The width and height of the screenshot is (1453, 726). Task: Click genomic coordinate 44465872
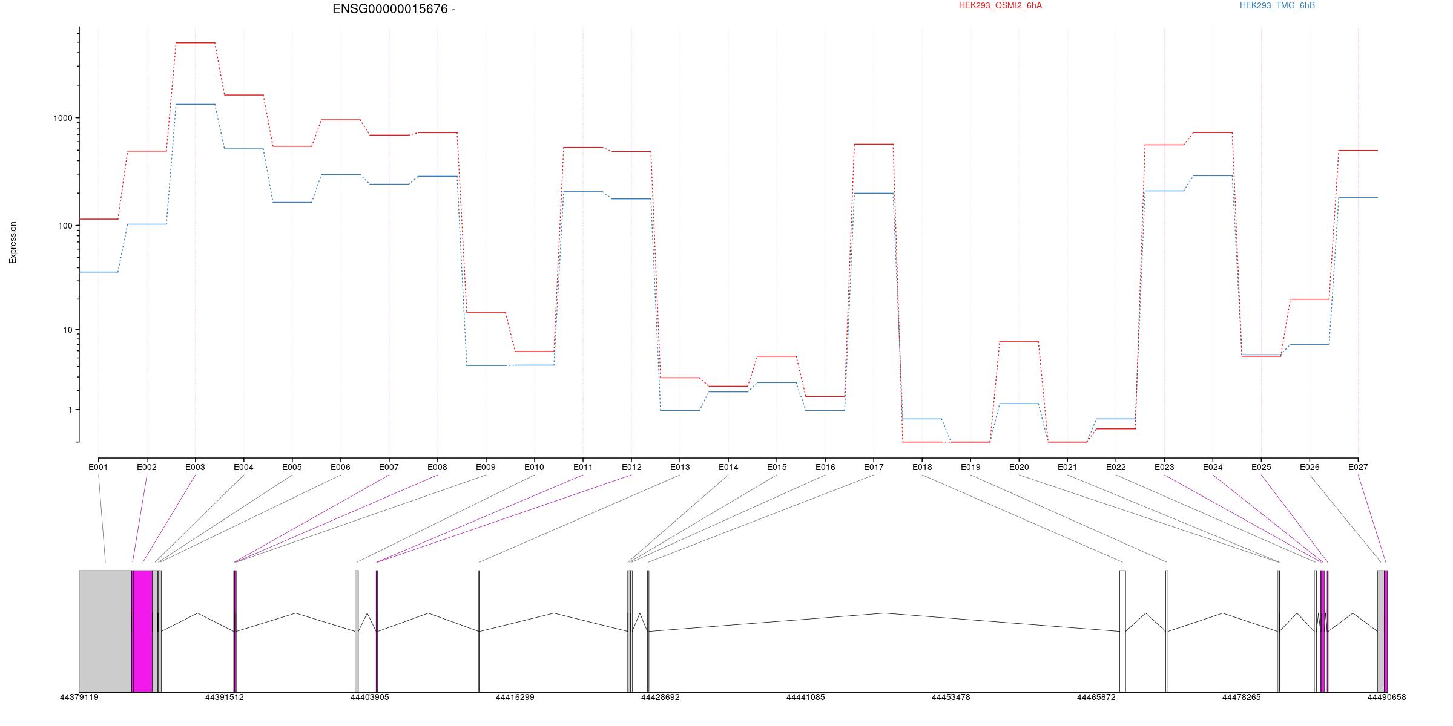coord(1096,698)
